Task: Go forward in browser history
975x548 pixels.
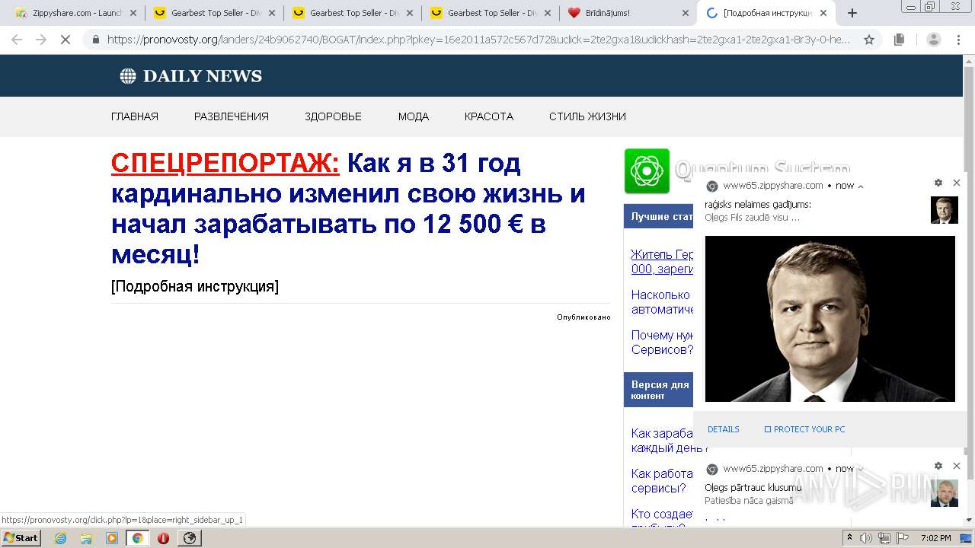Action: [x=41, y=40]
